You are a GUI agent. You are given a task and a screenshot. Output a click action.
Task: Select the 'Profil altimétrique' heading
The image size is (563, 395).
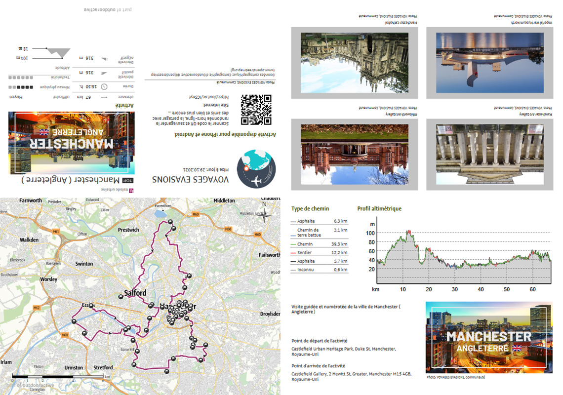(379, 209)
